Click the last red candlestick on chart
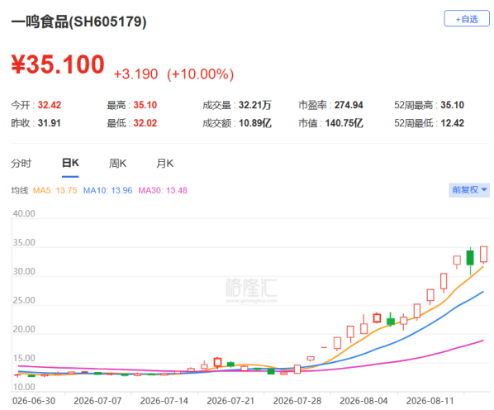 (483, 255)
